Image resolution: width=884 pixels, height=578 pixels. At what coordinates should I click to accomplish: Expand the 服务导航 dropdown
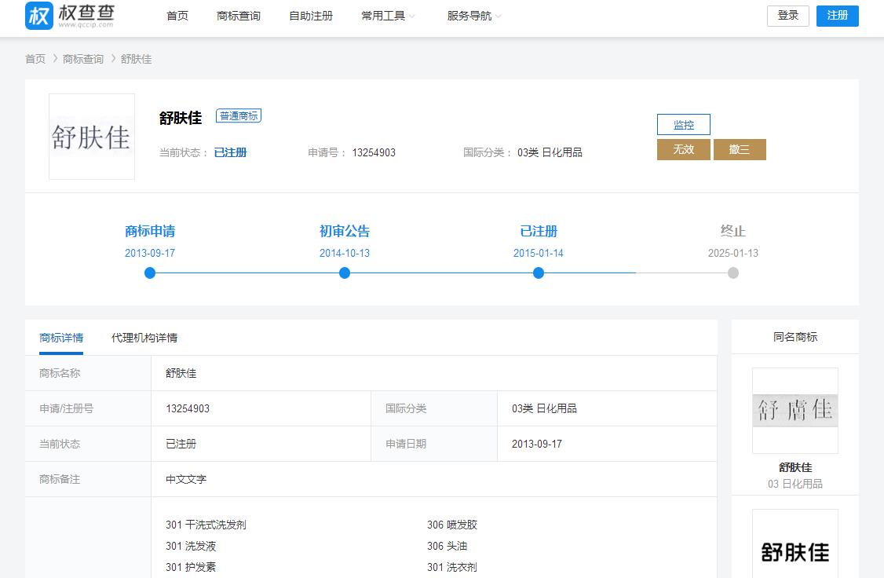coord(474,16)
